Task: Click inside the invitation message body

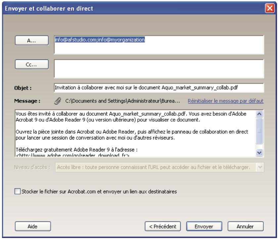Action: click(132, 132)
